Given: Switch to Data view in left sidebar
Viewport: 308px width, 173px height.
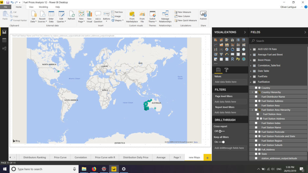Looking at the screenshot, I should click(x=4, y=40).
